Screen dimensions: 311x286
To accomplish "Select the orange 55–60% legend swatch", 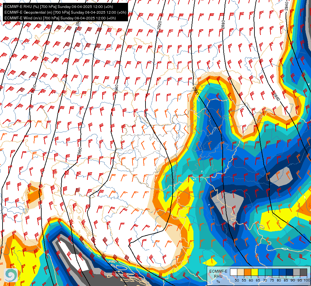I will point(248,272).
